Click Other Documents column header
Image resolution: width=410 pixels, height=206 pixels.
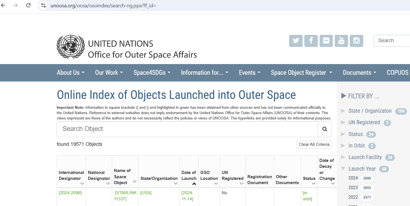(x=287, y=180)
